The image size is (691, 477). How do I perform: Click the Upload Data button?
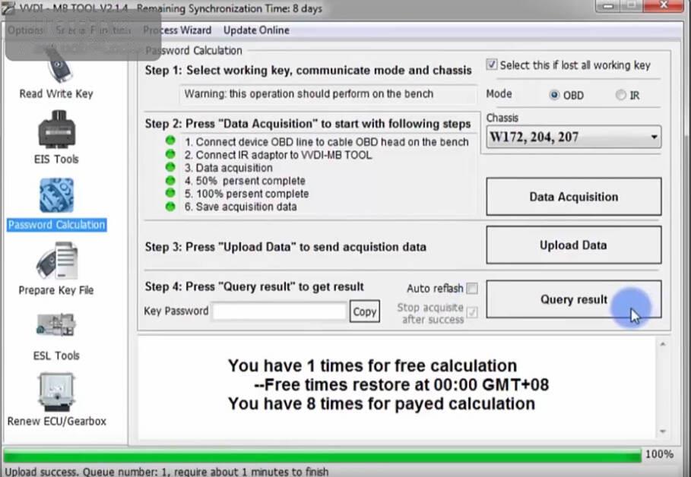[x=574, y=245]
